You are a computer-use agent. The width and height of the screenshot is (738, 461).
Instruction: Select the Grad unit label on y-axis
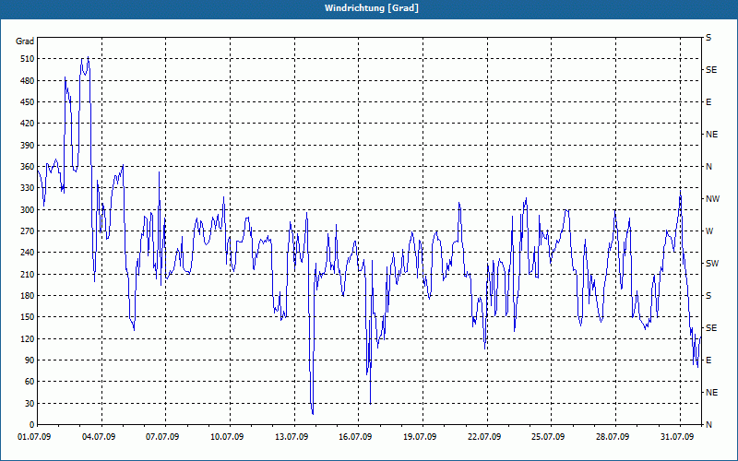[25, 41]
